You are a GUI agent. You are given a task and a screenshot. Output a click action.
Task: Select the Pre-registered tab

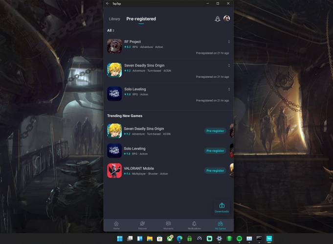141,19
